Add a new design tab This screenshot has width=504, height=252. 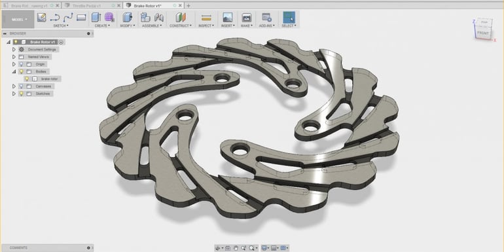tap(189, 6)
